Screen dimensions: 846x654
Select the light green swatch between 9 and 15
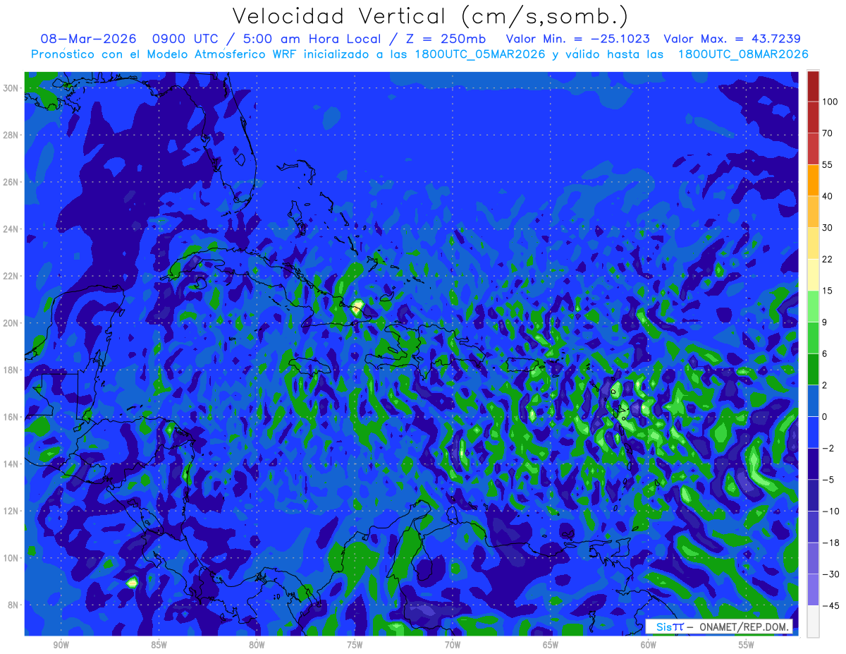pyautogui.click(x=813, y=306)
